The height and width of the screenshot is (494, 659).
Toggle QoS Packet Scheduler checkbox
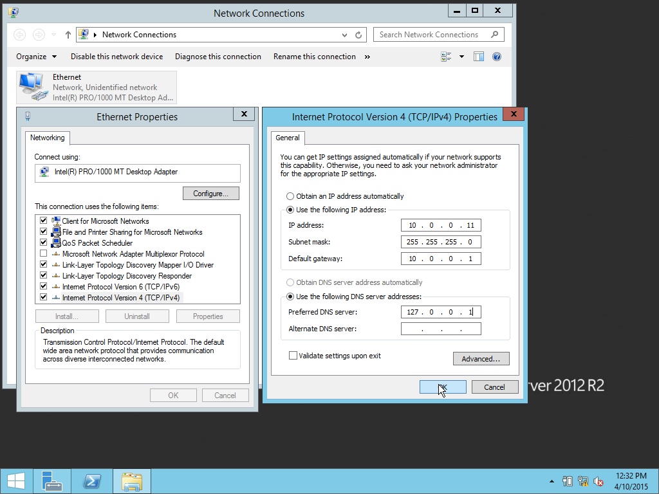43,242
